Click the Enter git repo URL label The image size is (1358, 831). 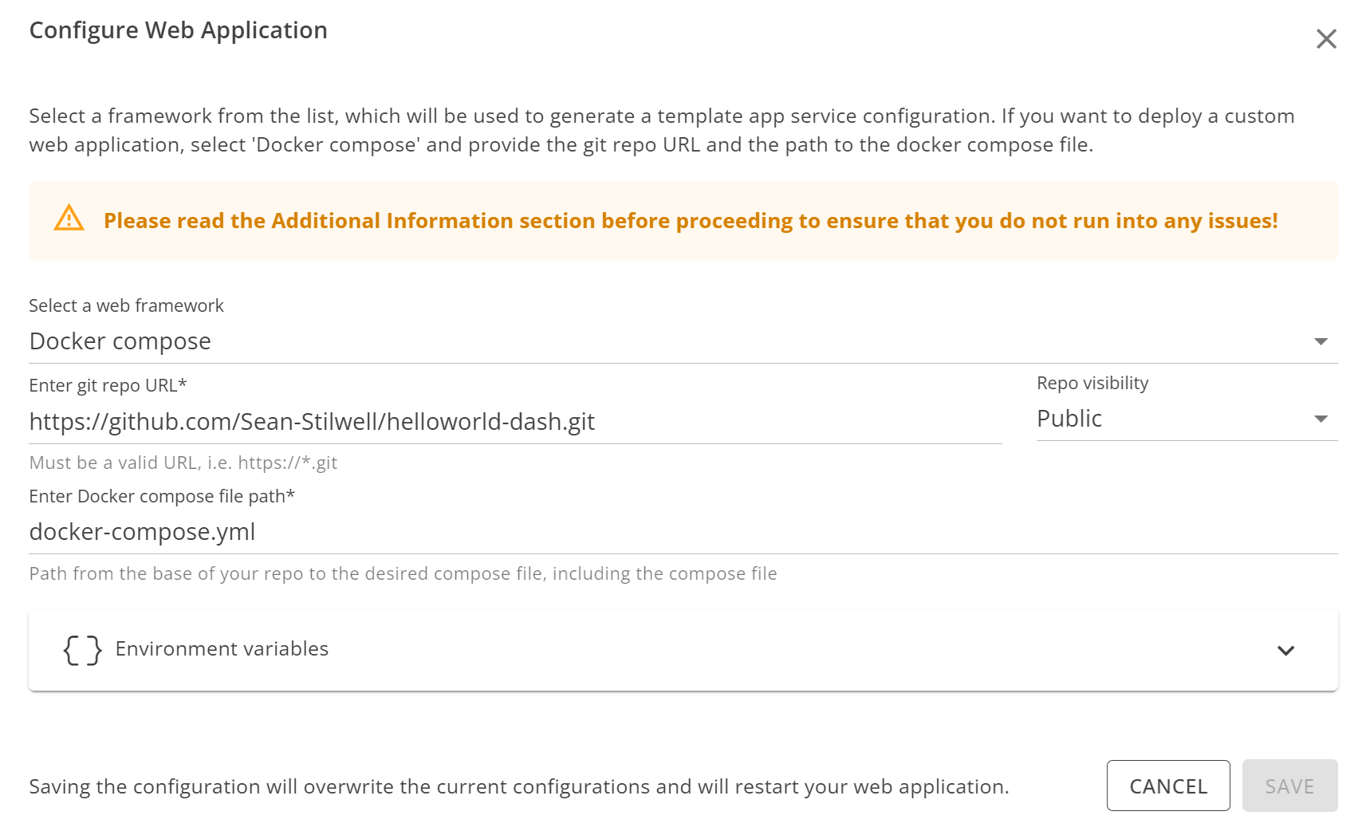(108, 385)
